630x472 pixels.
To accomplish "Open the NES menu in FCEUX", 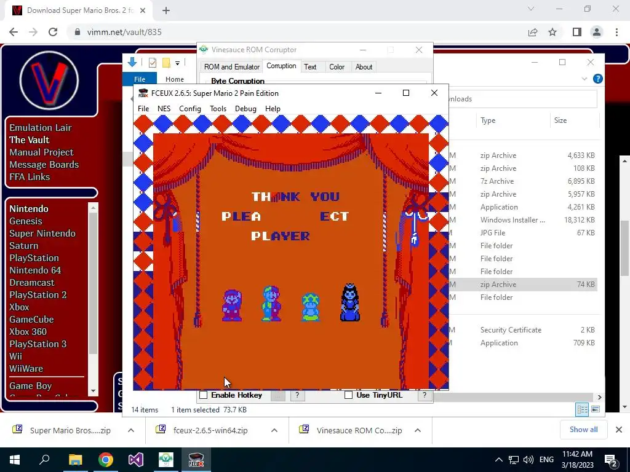I will 164,109.
